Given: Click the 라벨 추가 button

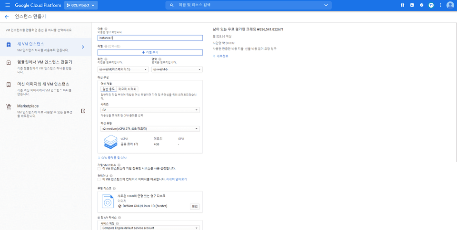Looking at the screenshot, I should pos(150,52).
